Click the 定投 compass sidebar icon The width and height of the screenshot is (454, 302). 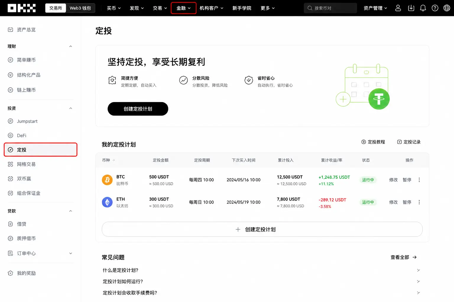[10, 150]
